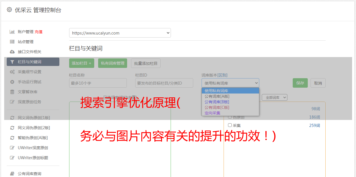The width and height of the screenshot is (356, 177).
Task: Click the 186词 count
Action: pyautogui.click(x=314, y=117)
